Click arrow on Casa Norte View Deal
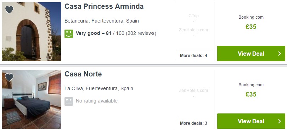 pos(279,121)
